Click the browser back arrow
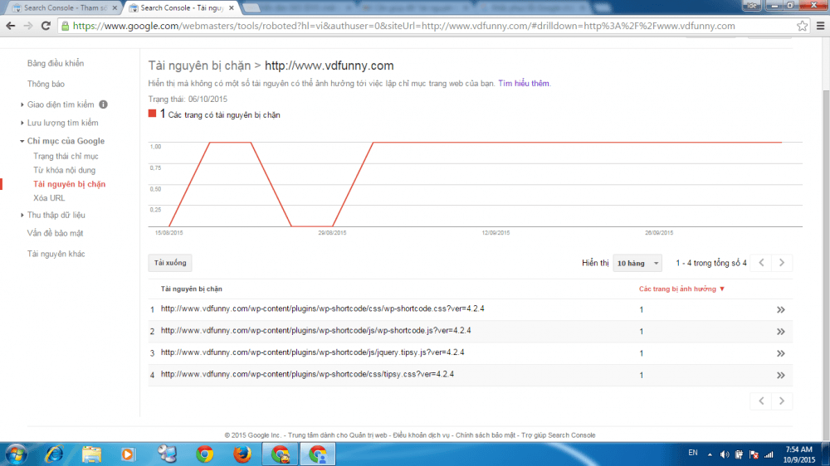 11,26
